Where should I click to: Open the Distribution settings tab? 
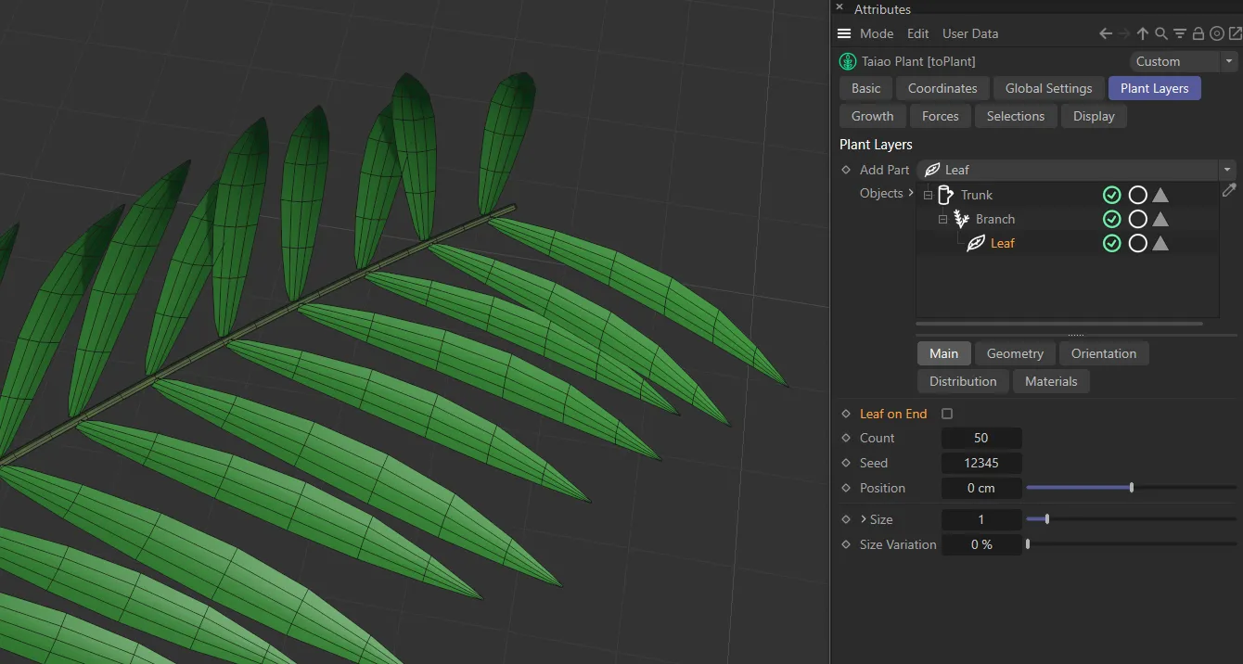[962, 381]
